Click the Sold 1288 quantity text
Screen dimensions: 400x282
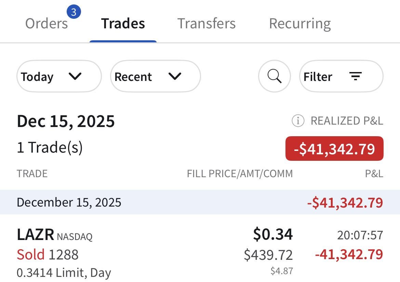tap(48, 255)
